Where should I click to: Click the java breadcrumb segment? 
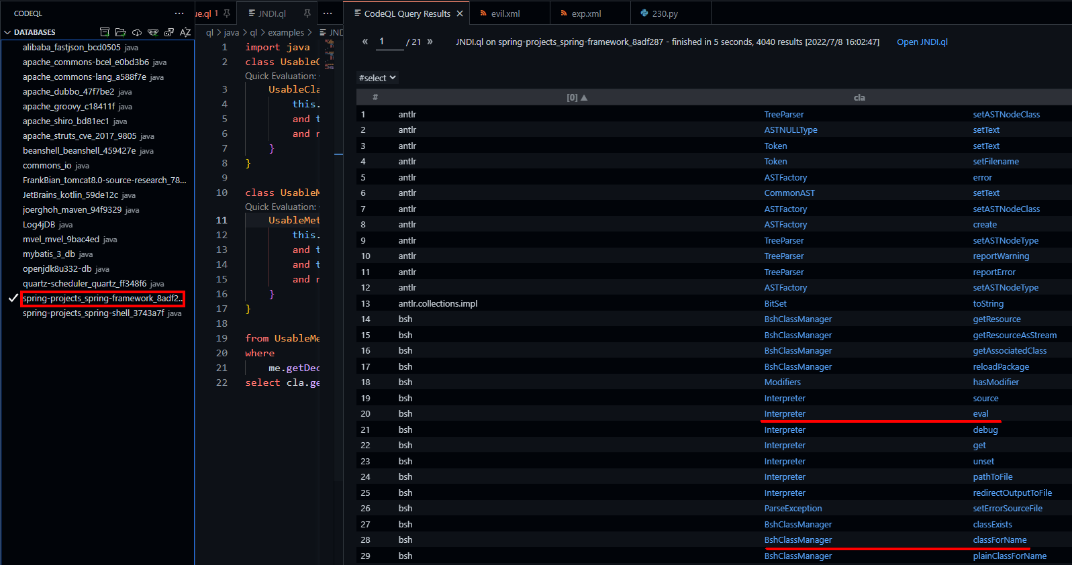click(231, 32)
